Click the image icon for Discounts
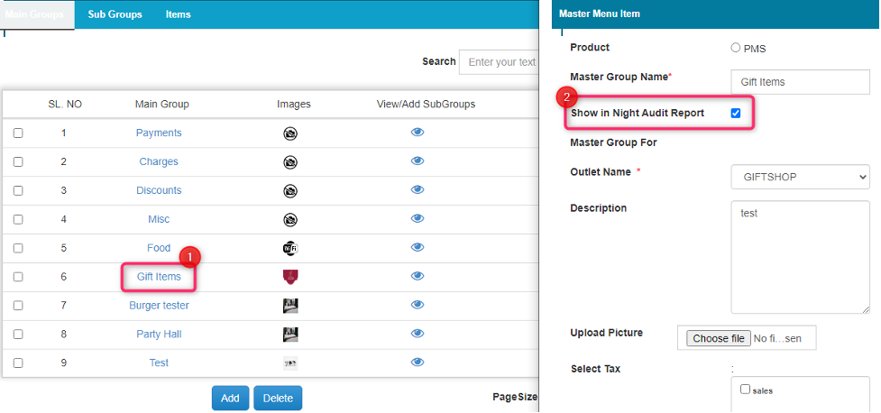The height and width of the screenshot is (413, 881). 290,190
